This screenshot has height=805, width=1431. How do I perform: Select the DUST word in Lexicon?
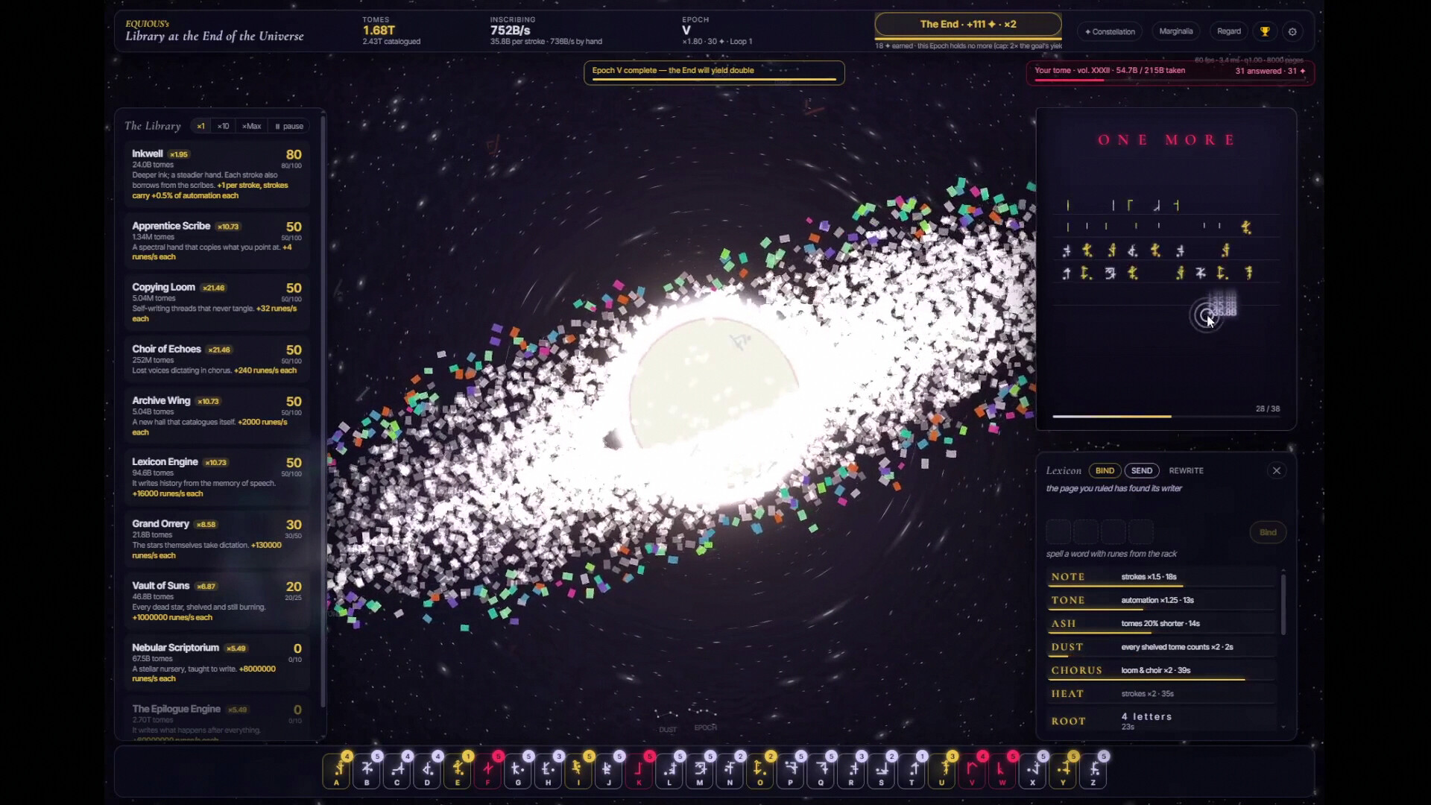[1161, 647]
